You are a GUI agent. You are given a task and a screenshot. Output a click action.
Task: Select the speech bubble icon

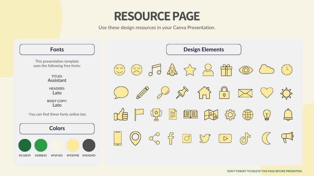click(x=121, y=93)
